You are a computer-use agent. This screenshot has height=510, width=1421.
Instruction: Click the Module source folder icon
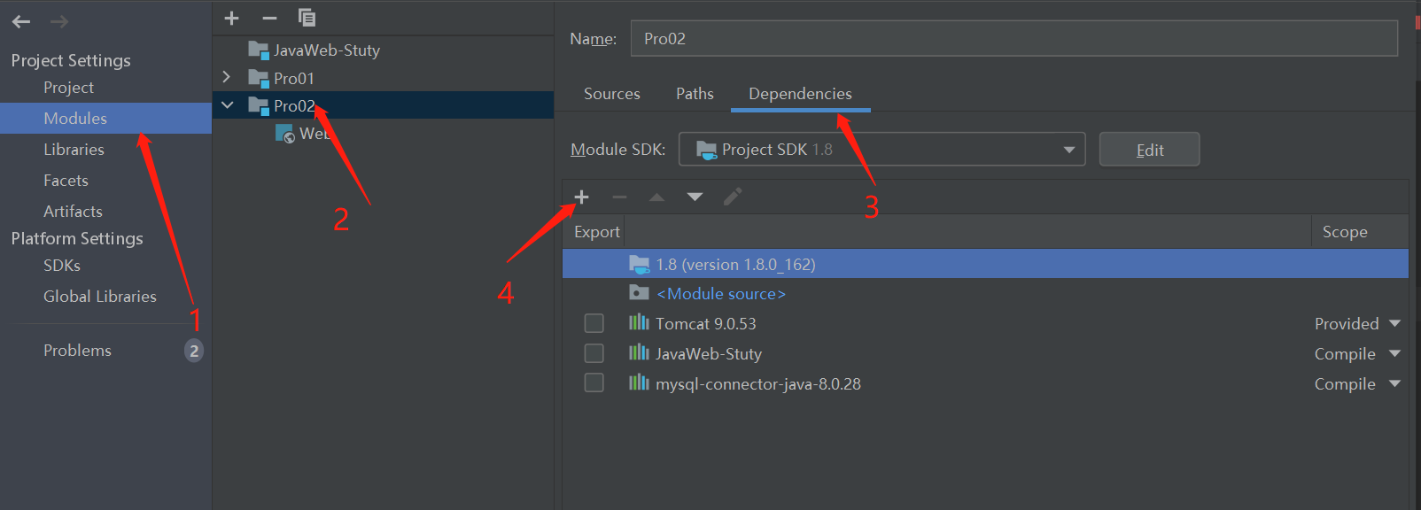pos(639,292)
